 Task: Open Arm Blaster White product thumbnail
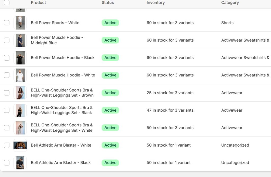point(20,145)
